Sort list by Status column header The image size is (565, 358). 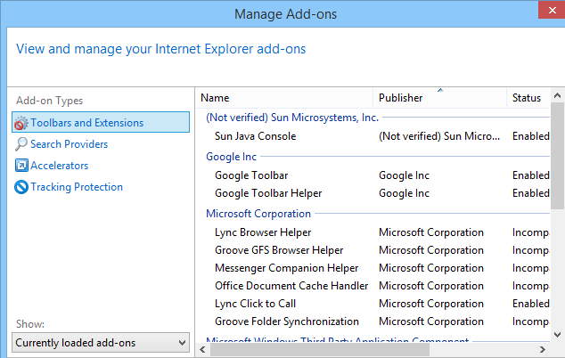(528, 98)
